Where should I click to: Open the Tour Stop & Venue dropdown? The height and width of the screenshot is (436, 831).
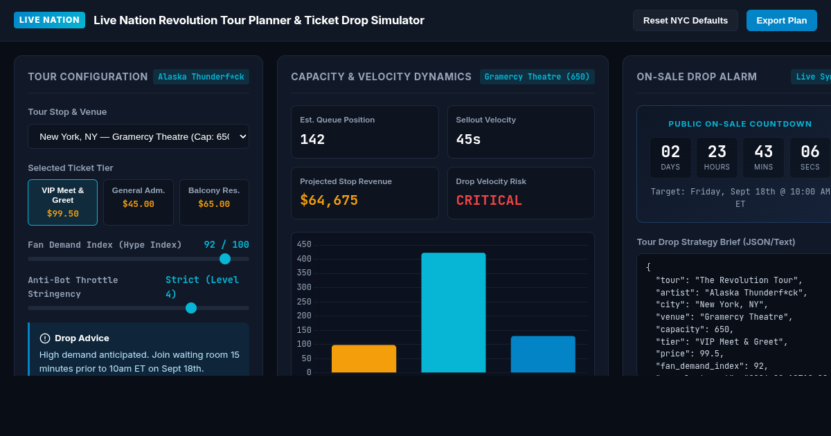[x=138, y=136]
